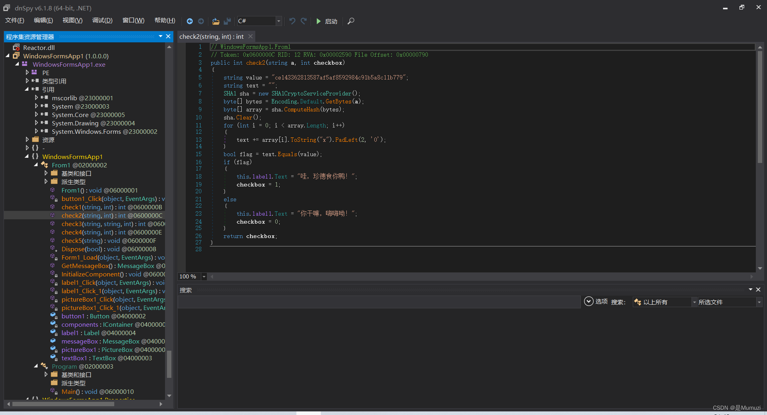Screen dimensions: 767x415
Task: Click the label1 : Label field icon
Action: [x=54, y=333]
